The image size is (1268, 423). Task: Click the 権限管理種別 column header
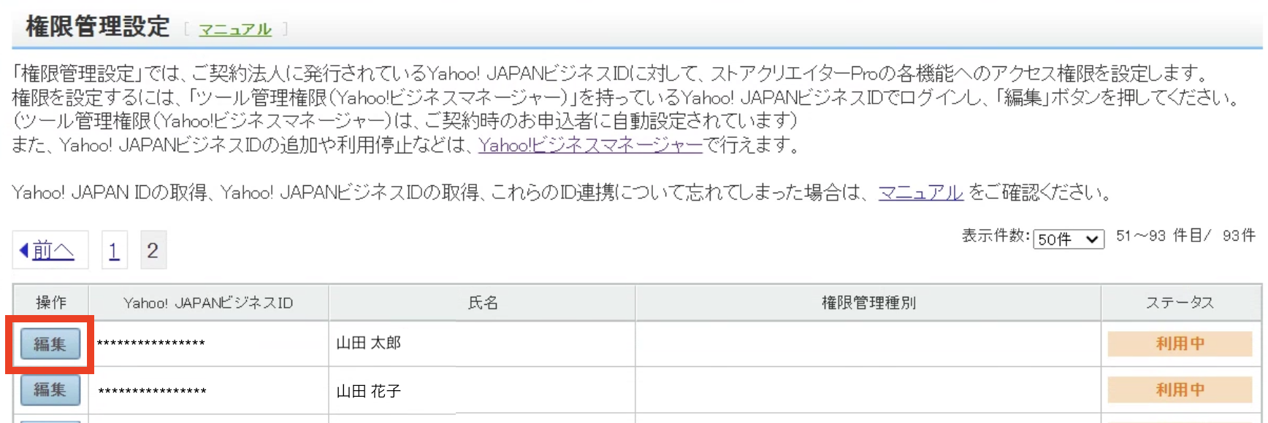[x=868, y=303]
